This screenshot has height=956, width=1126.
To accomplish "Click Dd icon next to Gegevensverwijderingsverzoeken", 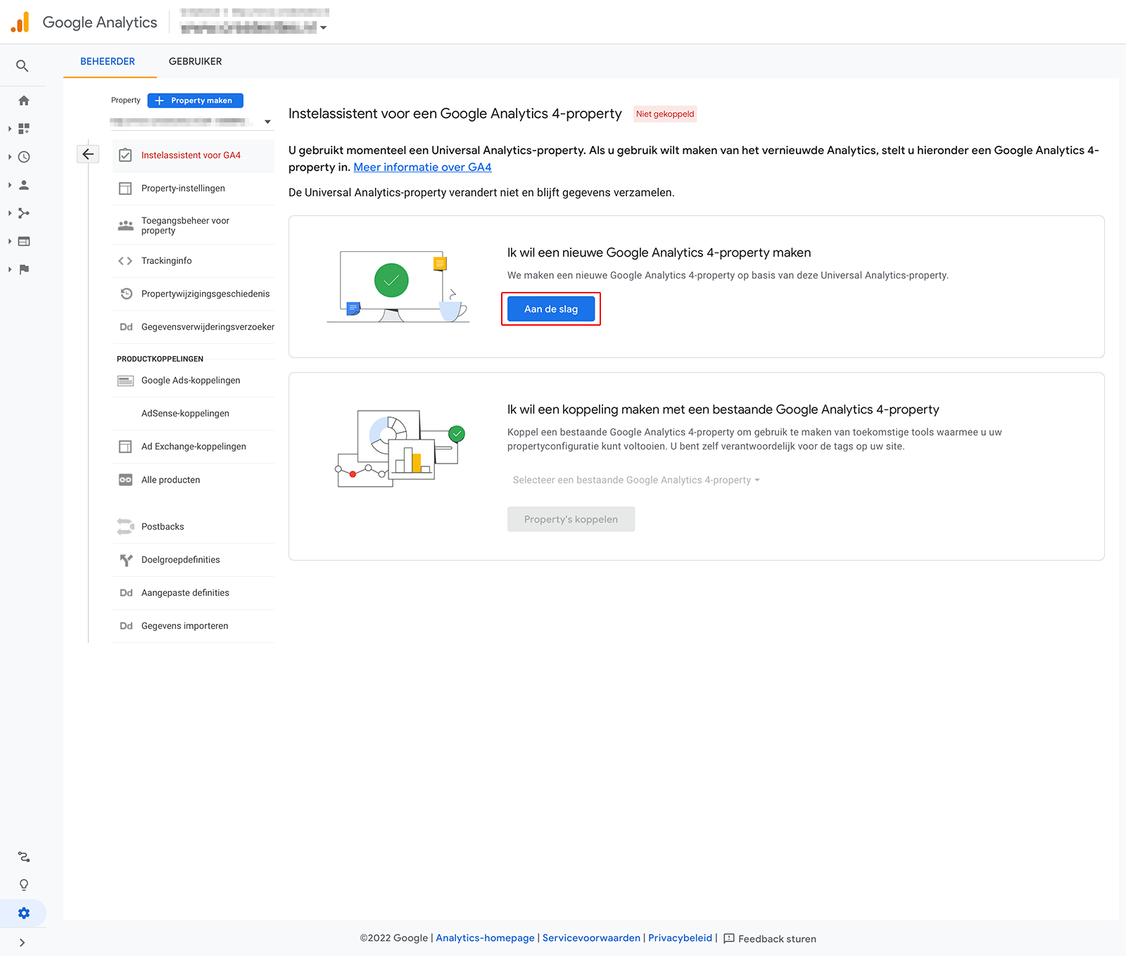I will [x=126, y=327].
